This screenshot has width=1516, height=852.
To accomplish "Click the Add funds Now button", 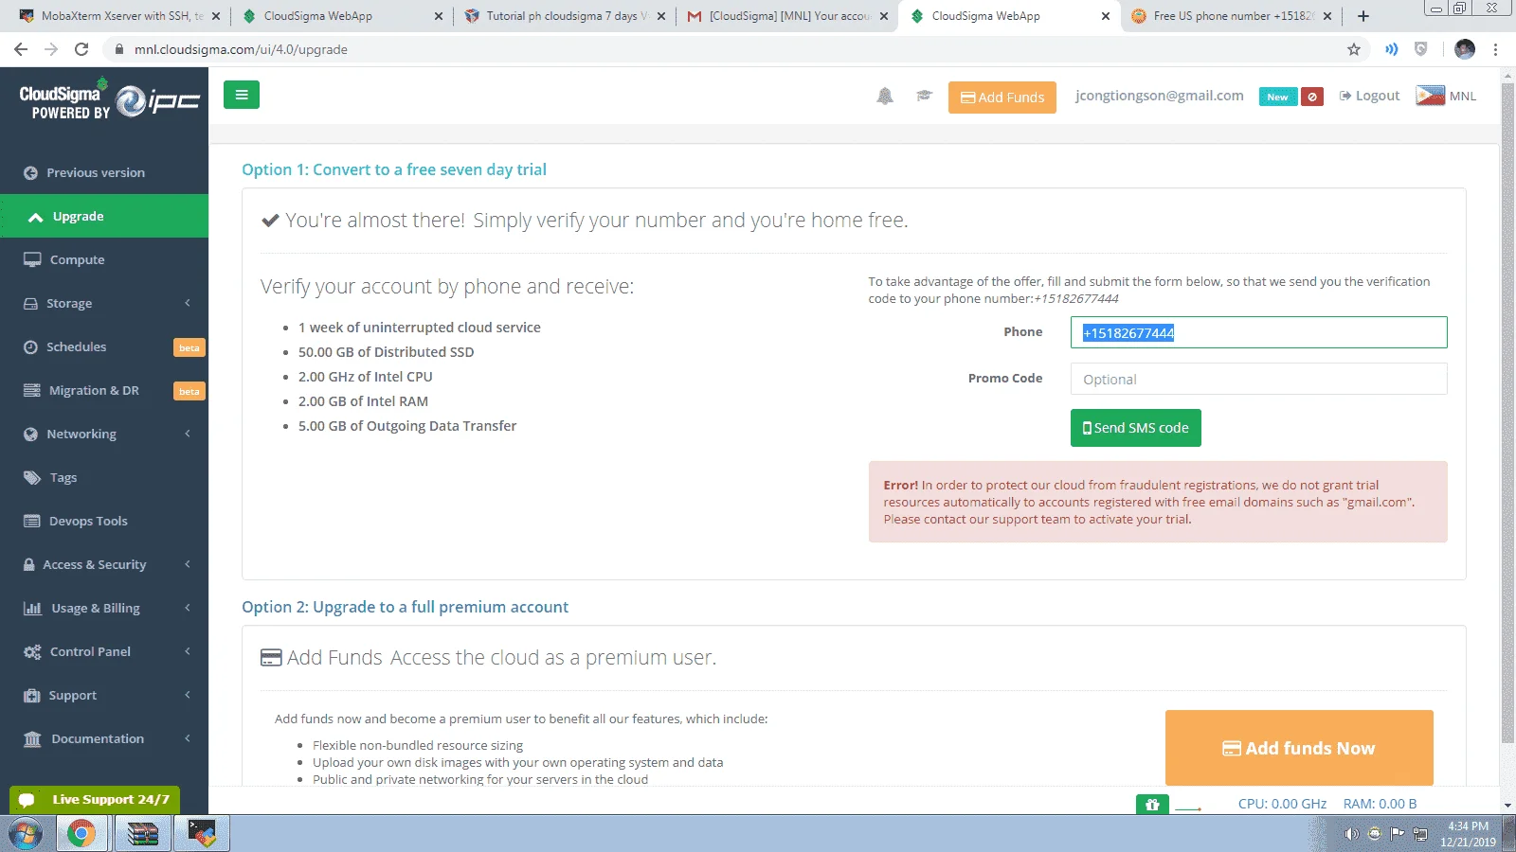I will click(x=1299, y=748).
